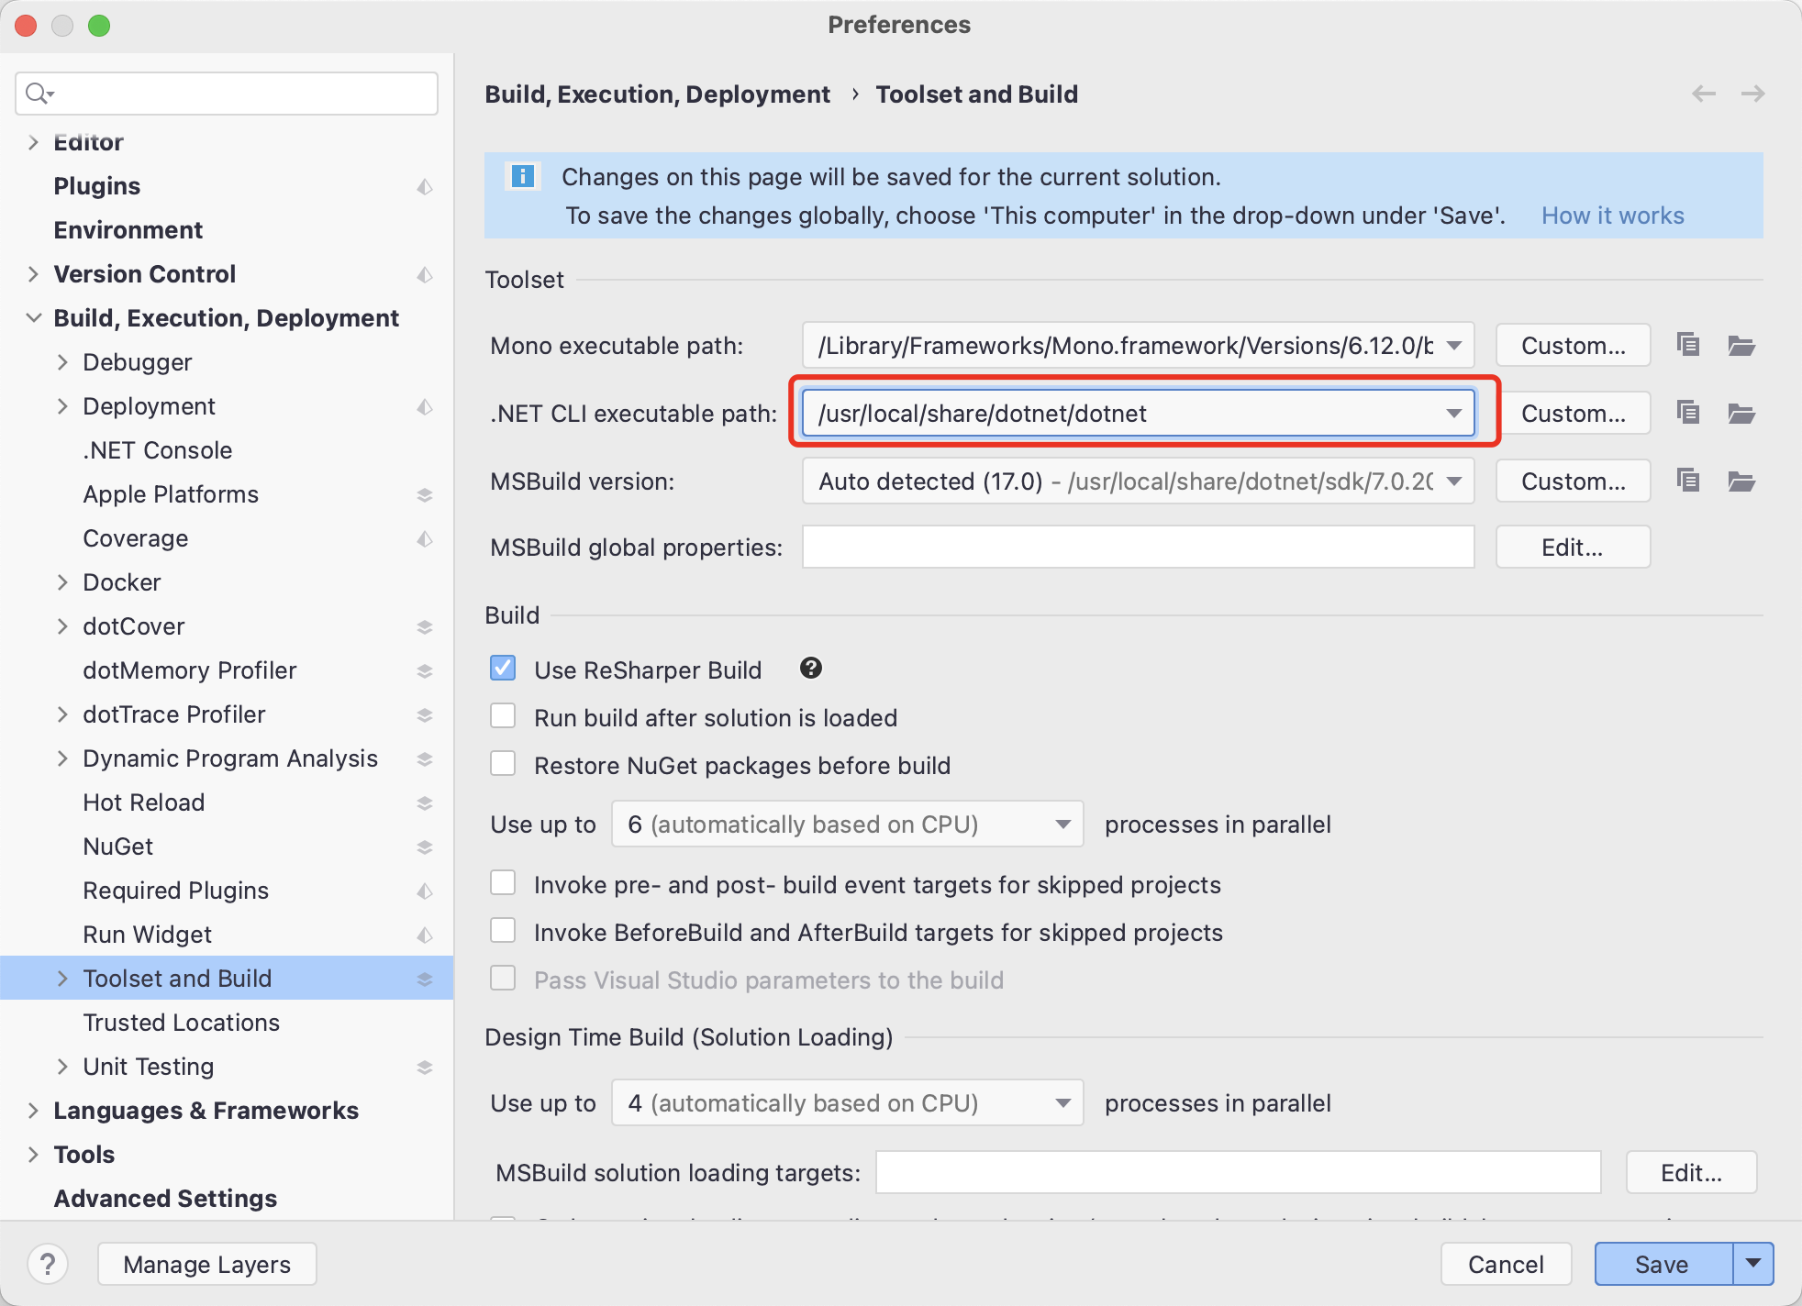Click layer icon next to dotCover

425,626
